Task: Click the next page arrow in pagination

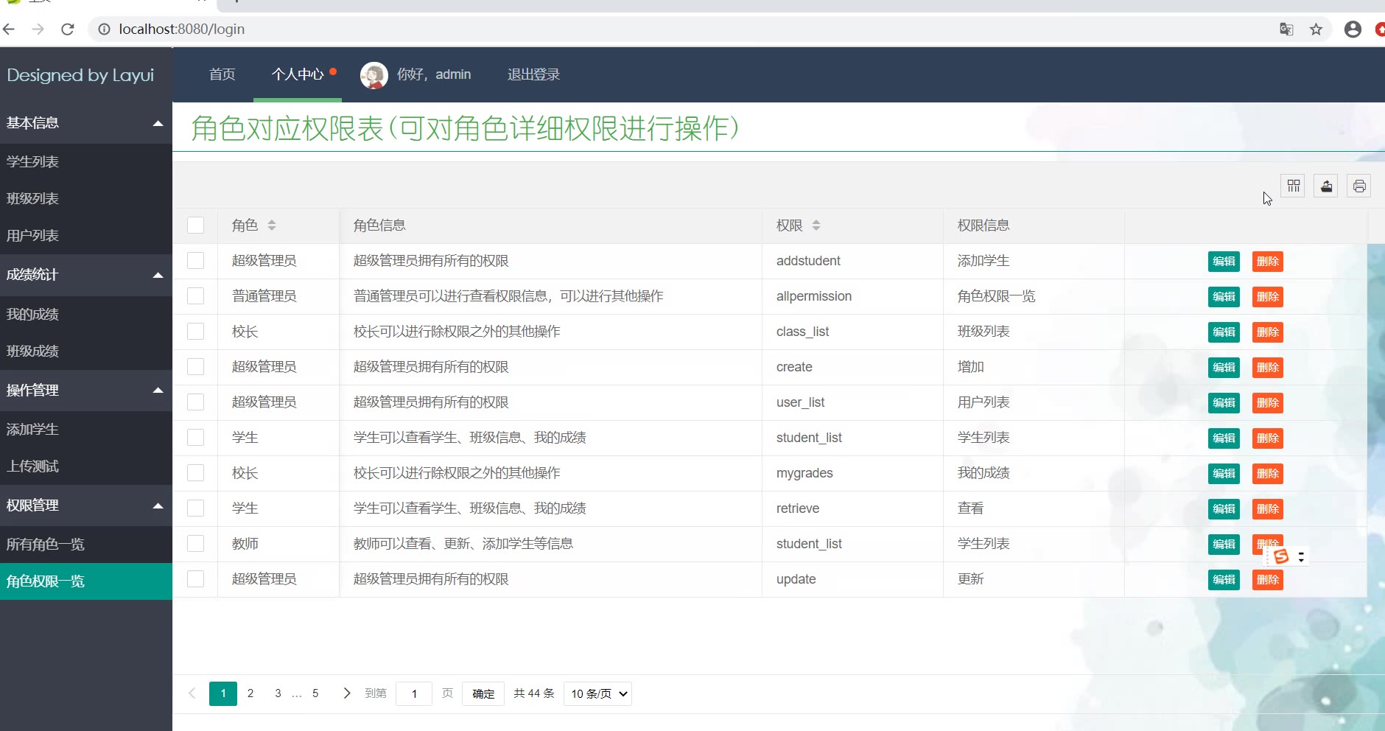Action: tap(346, 693)
